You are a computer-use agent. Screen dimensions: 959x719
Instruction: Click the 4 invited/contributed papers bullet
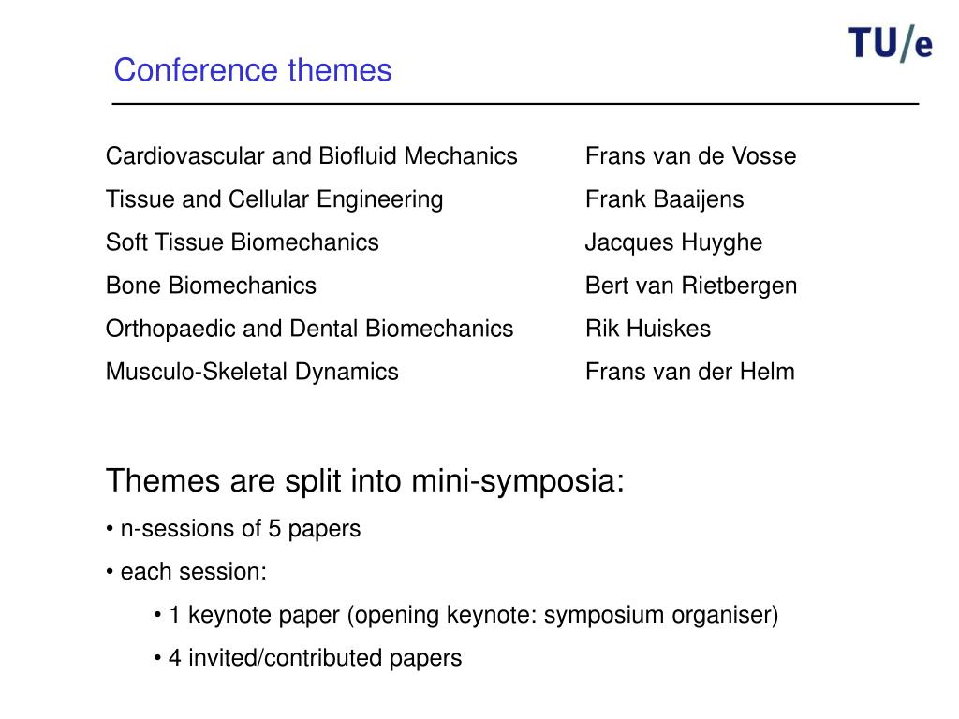tap(307, 658)
